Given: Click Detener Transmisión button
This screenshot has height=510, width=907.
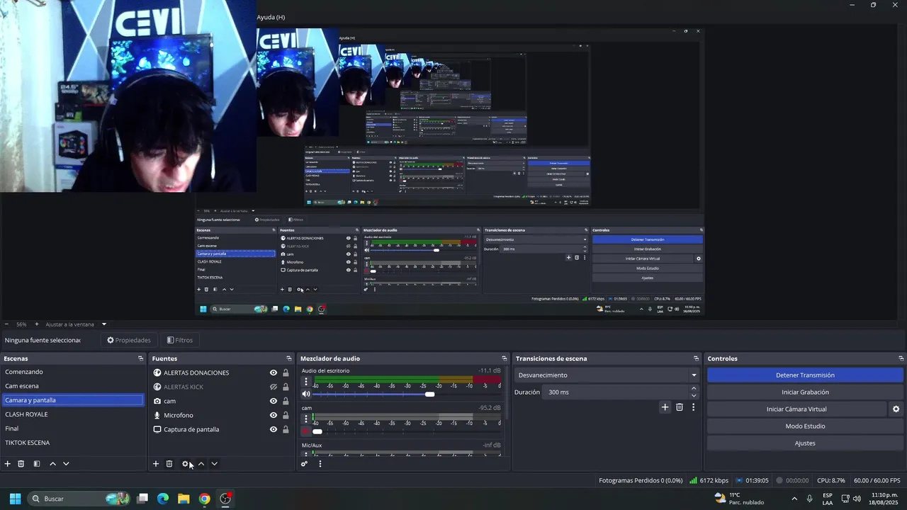Looking at the screenshot, I should pyautogui.click(x=805, y=375).
